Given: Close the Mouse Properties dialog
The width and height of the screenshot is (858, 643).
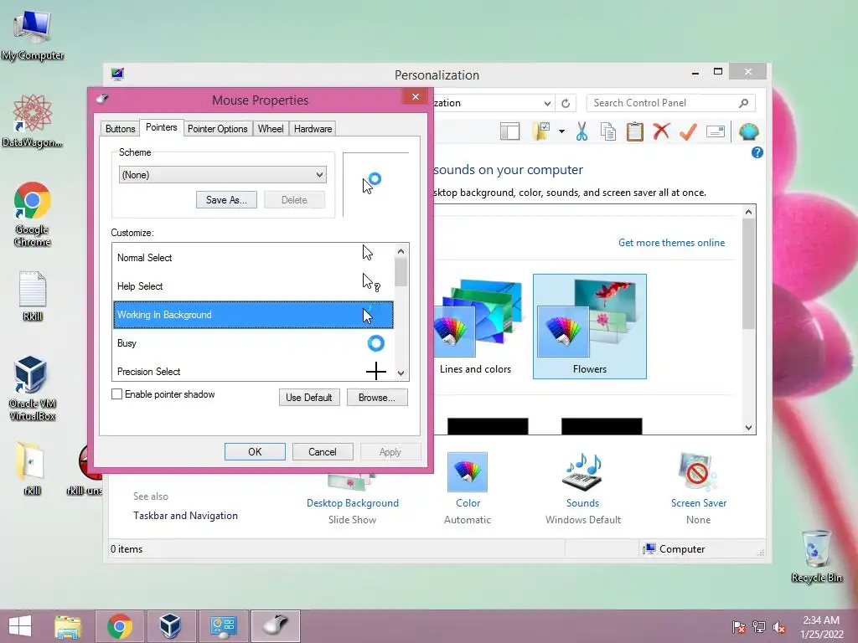Looking at the screenshot, I should point(416,97).
